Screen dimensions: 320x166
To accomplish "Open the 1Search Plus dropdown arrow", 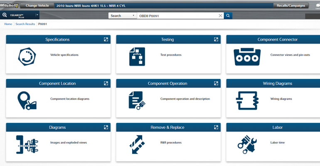I will [x=37, y=15].
